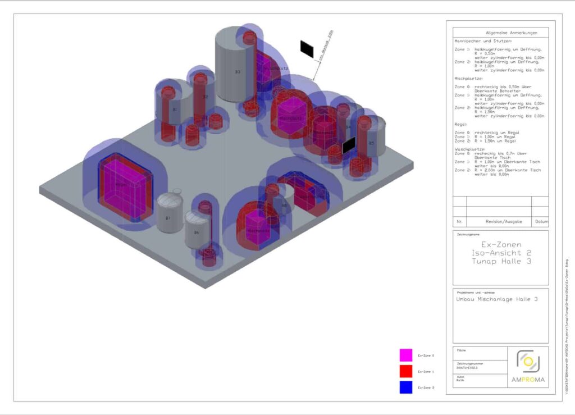This screenshot has height=415, width=575.
Task: Select the tank labeled B5
Action: point(372,142)
